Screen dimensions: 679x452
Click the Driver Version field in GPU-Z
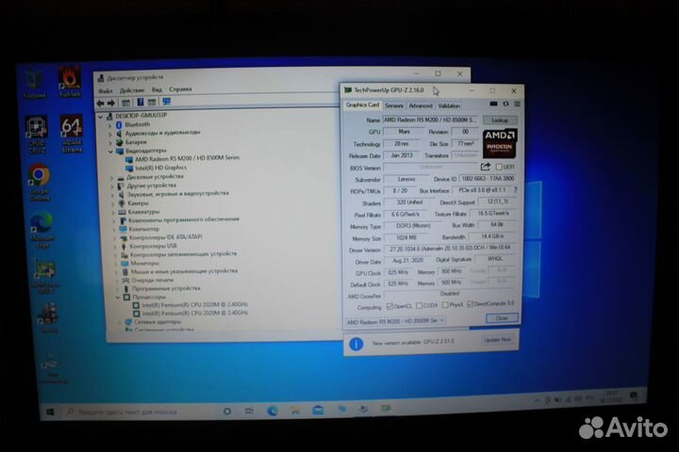(x=450, y=249)
